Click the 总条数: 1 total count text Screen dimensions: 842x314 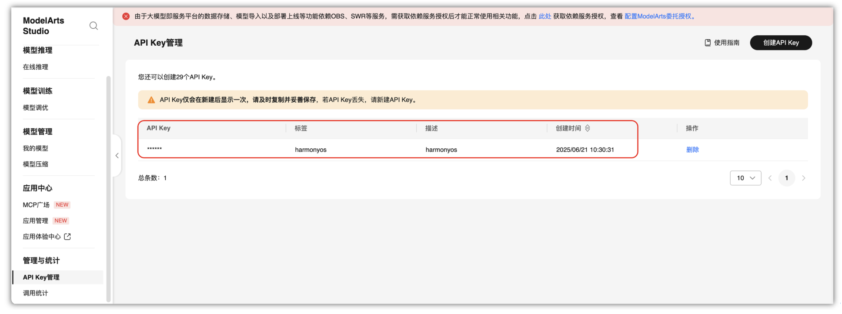153,178
